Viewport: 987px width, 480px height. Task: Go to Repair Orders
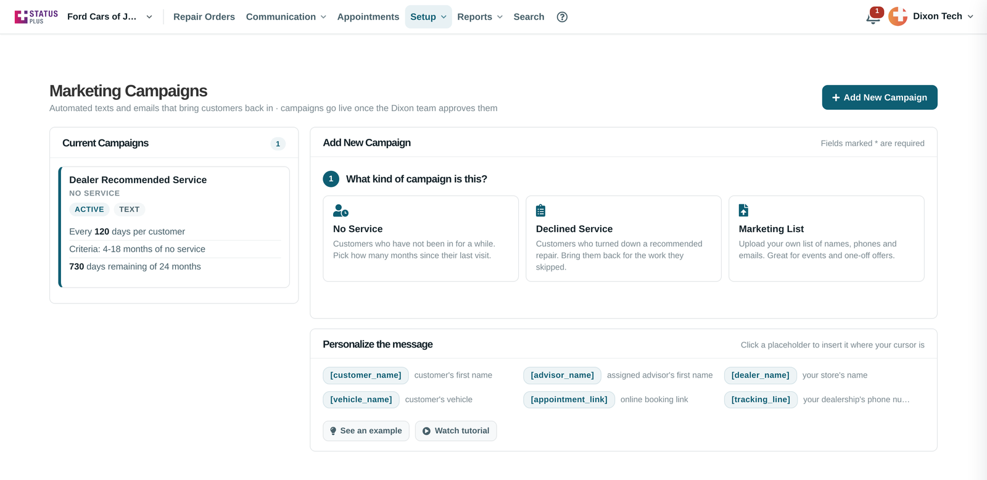pyautogui.click(x=204, y=17)
